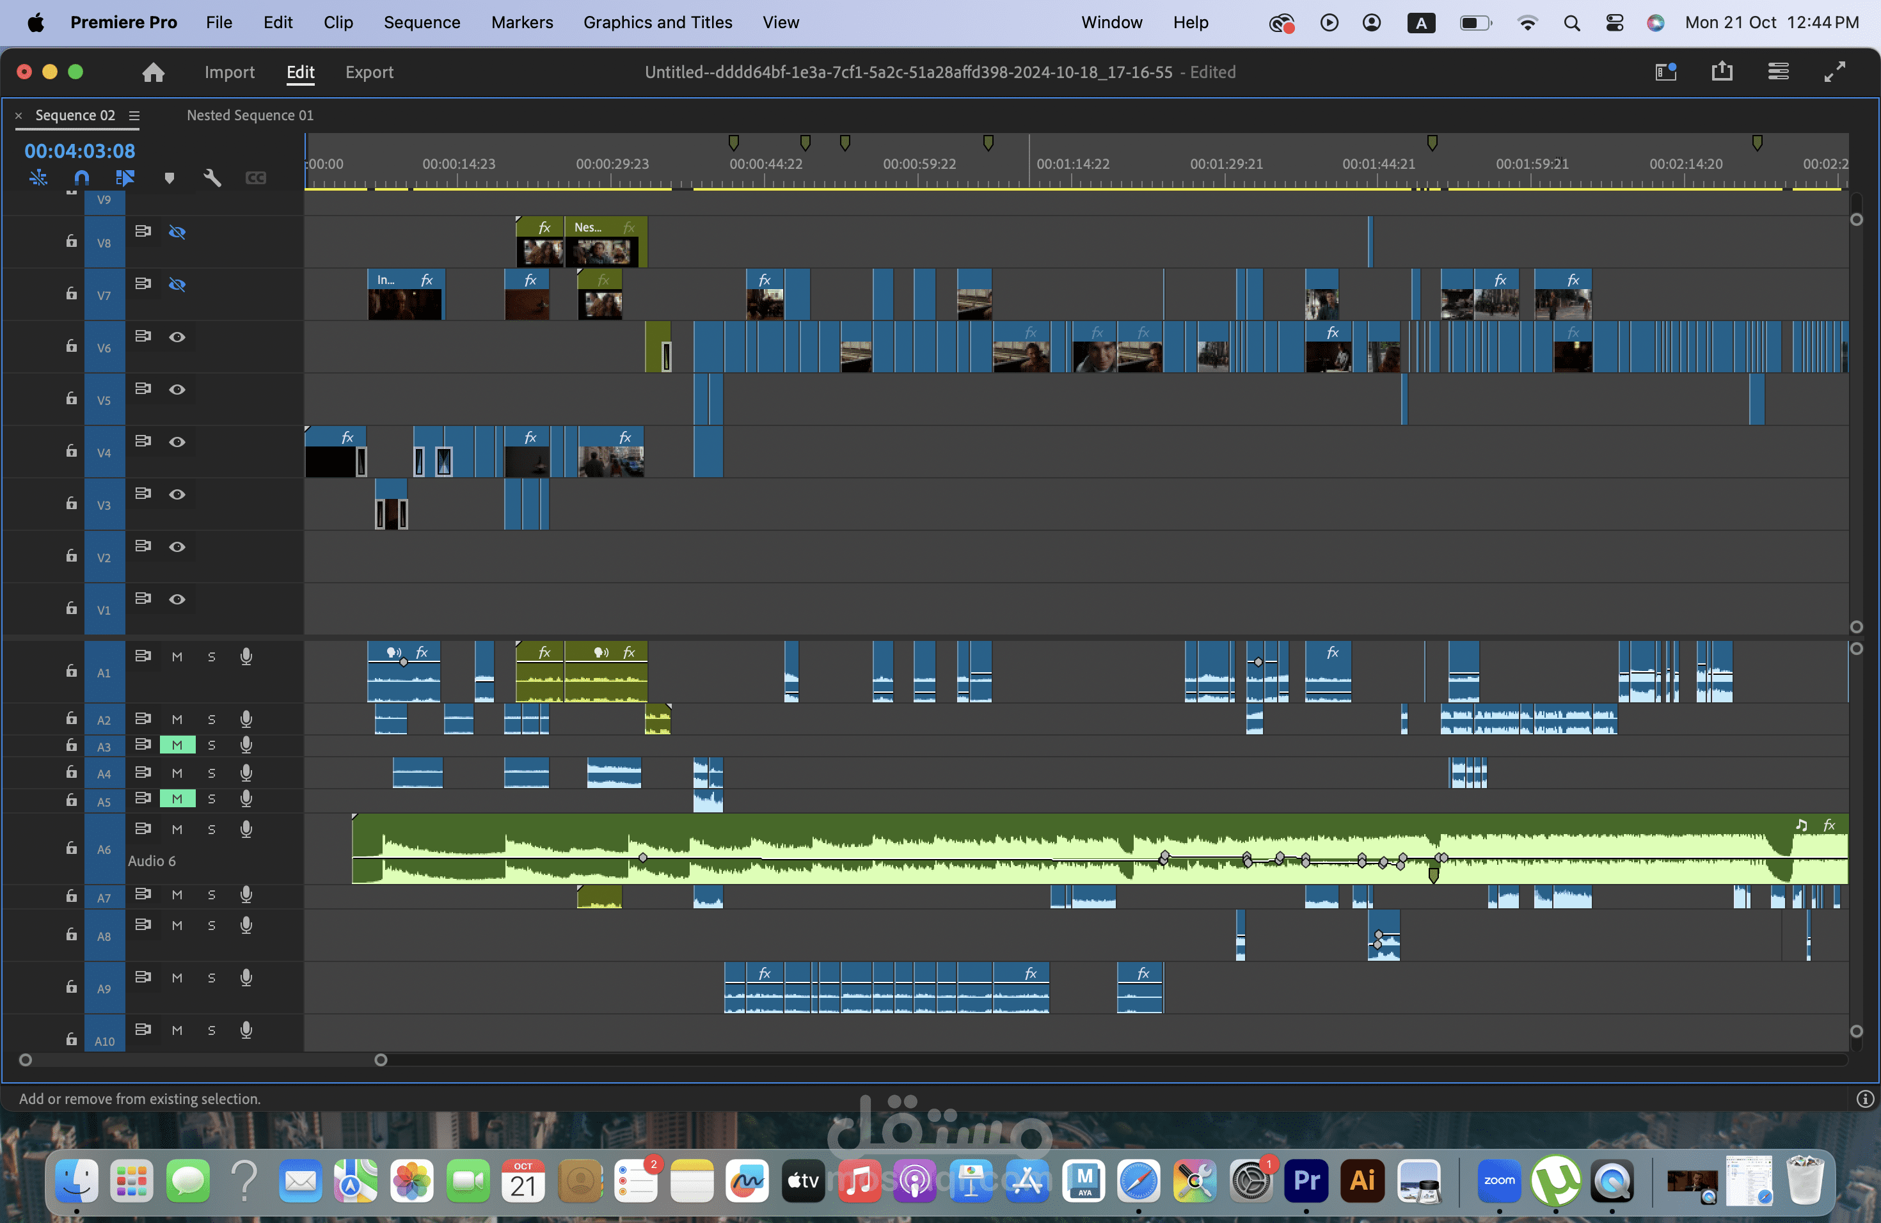Unmute track A5
Viewport: 1881px width, 1223px height.
point(177,799)
